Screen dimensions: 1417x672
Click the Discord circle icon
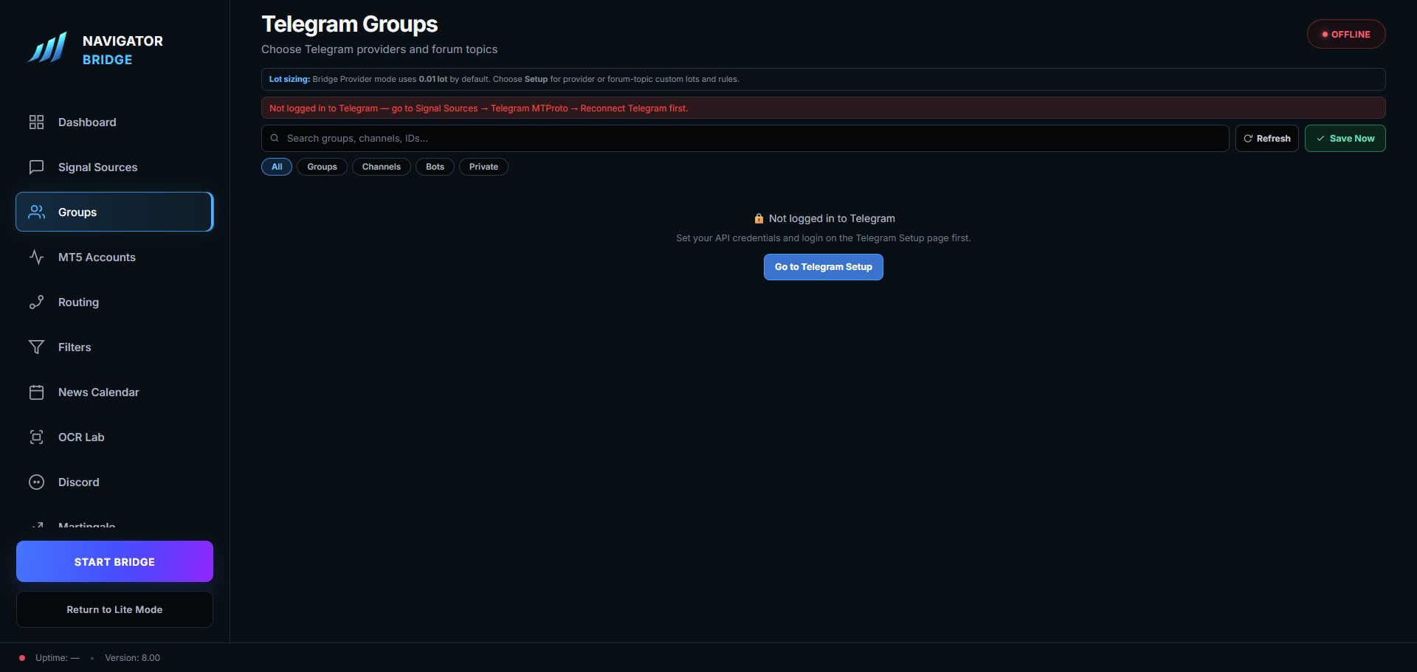(x=36, y=482)
